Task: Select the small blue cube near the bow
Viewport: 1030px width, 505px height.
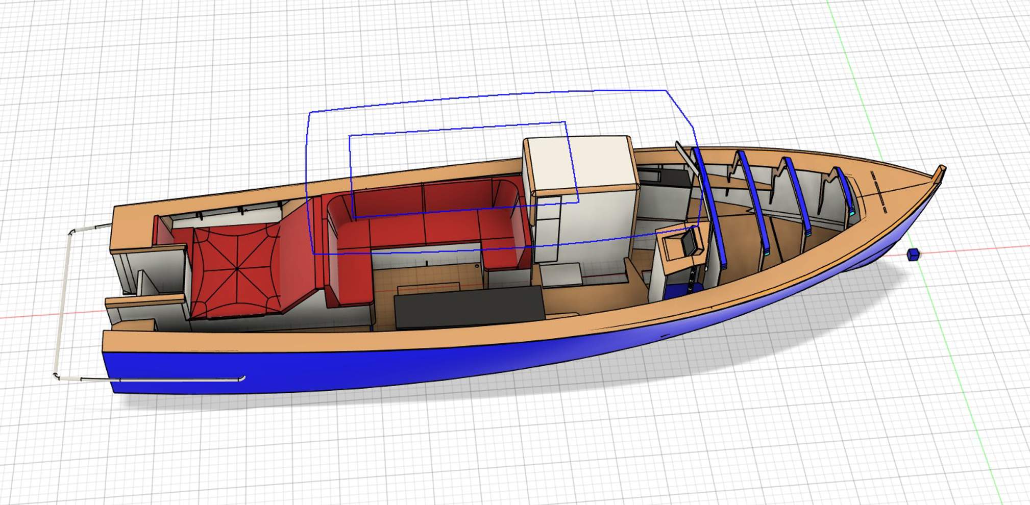Action: 913,254
